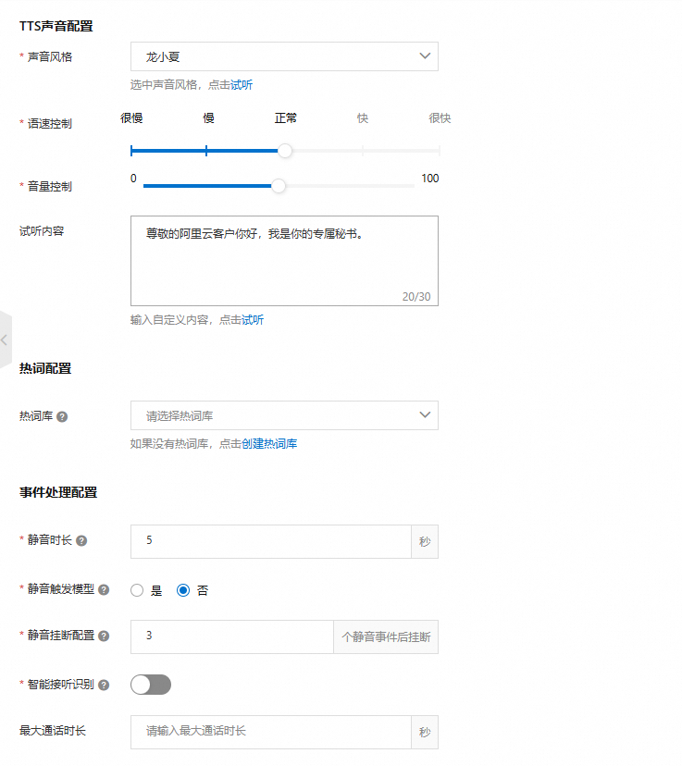The height and width of the screenshot is (766, 682).
Task: Focus the 静音挂断配置 count input
Action: tap(231, 636)
